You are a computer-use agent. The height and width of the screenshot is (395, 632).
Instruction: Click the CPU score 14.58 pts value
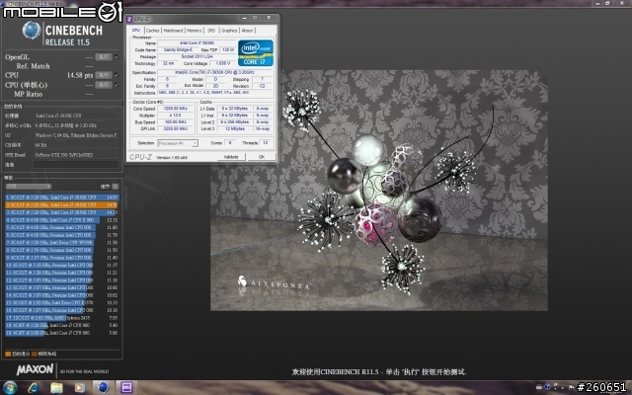pos(80,75)
